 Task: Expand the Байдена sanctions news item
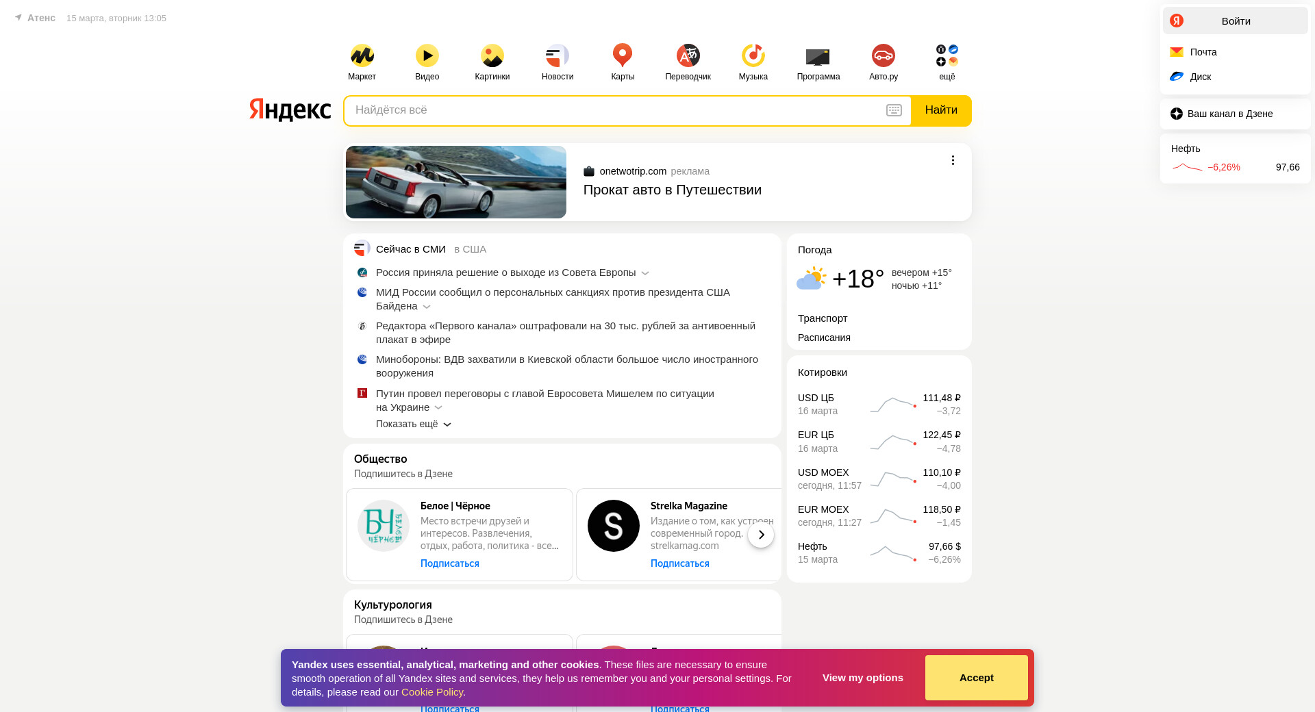pyautogui.click(x=427, y=307)
